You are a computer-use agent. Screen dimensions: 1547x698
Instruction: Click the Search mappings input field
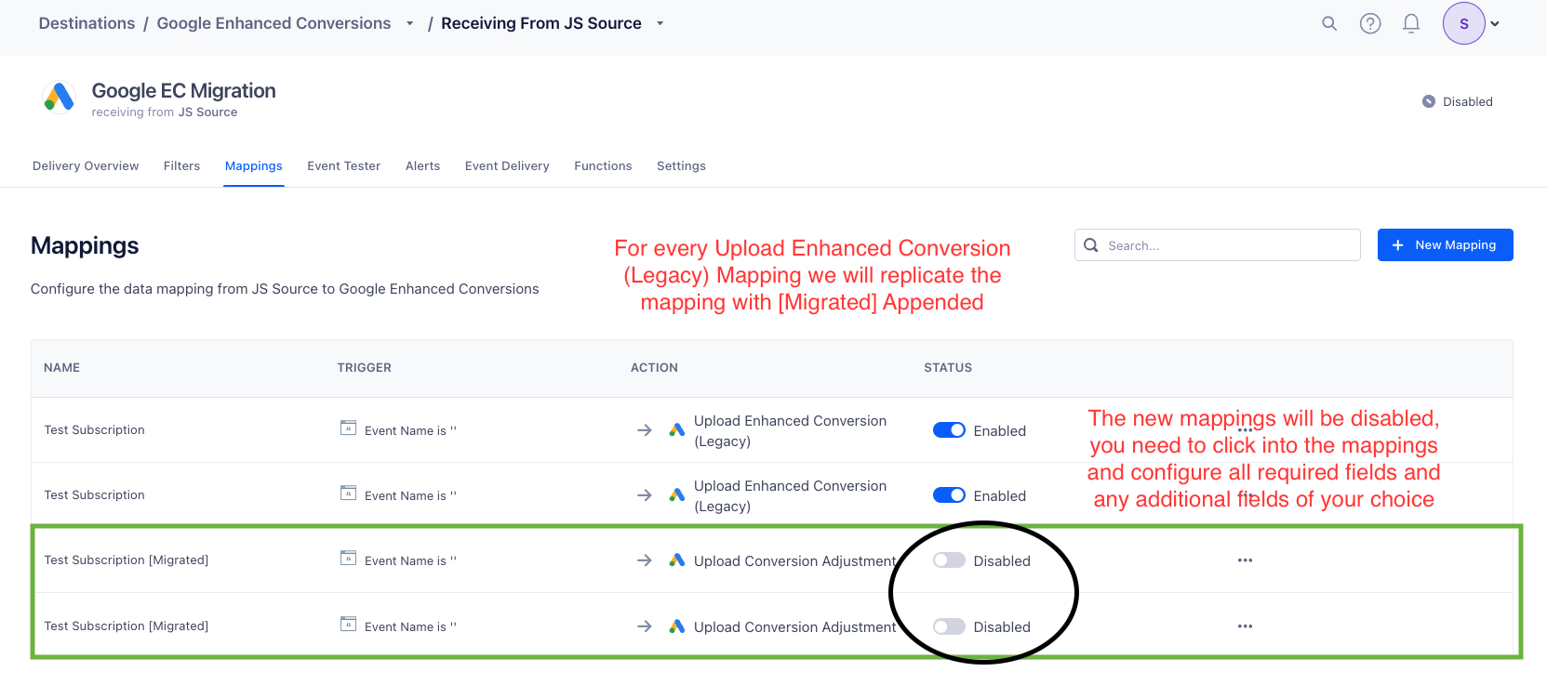(1218, 245)
